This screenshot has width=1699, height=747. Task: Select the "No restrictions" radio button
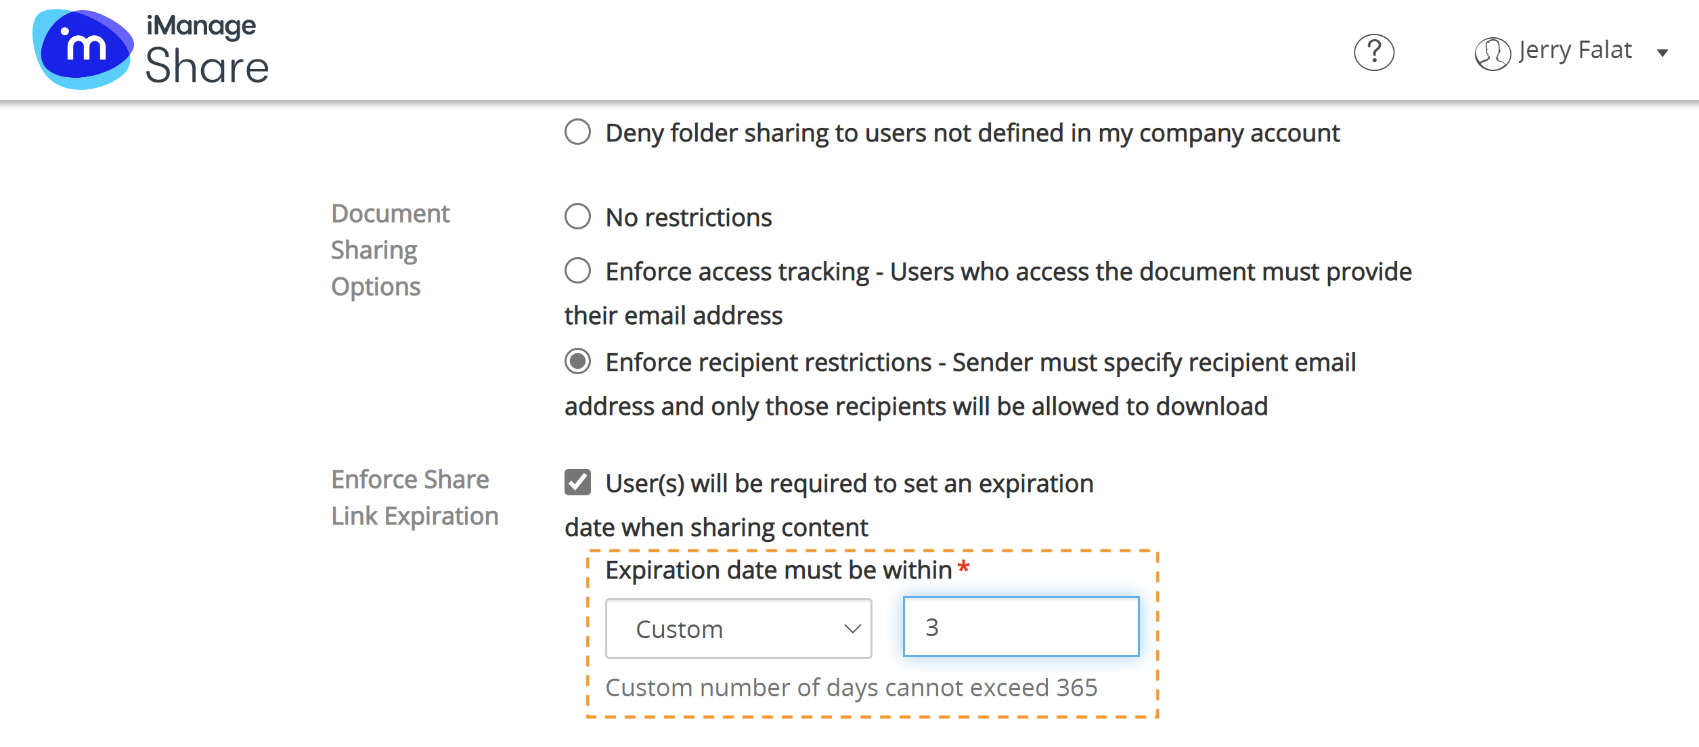(577, 217)
